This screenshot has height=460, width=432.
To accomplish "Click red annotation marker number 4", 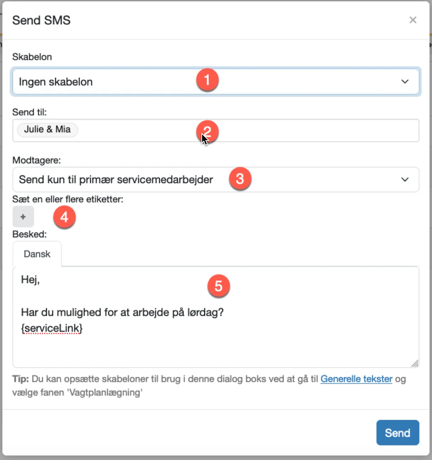I will pyautogui.click(x=64, y=217).
